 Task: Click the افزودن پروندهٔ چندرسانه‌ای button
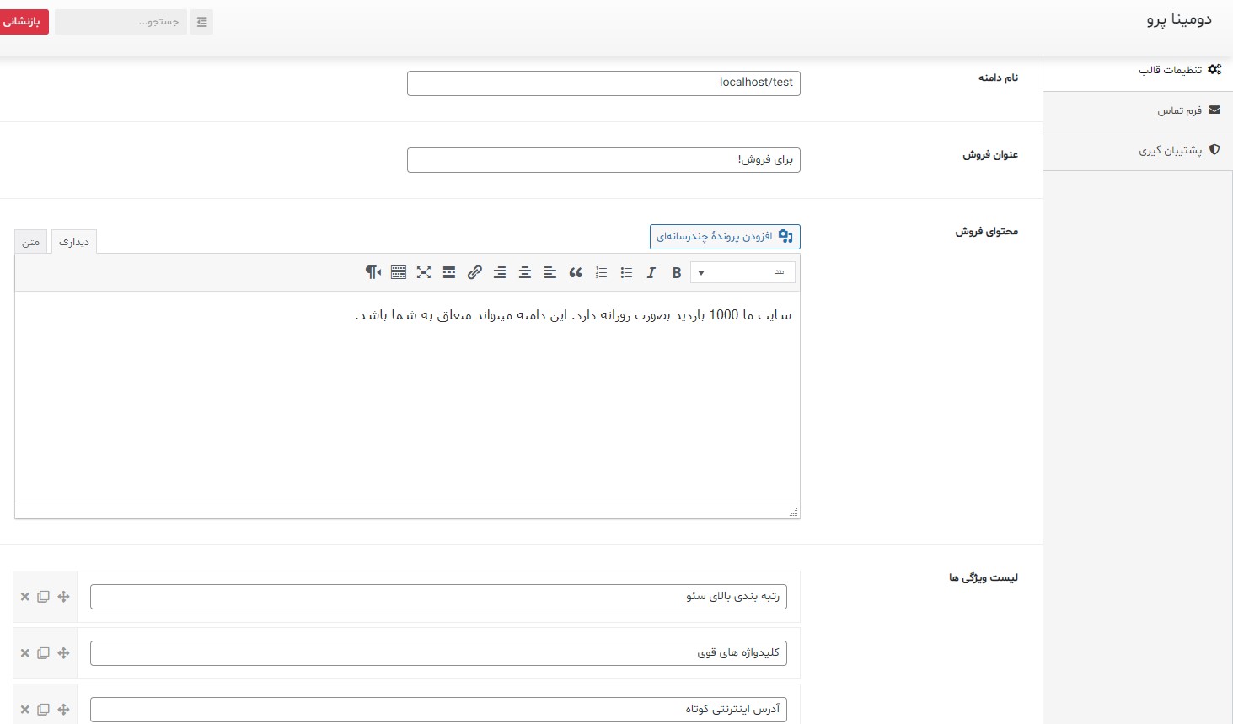pos(725,237)
